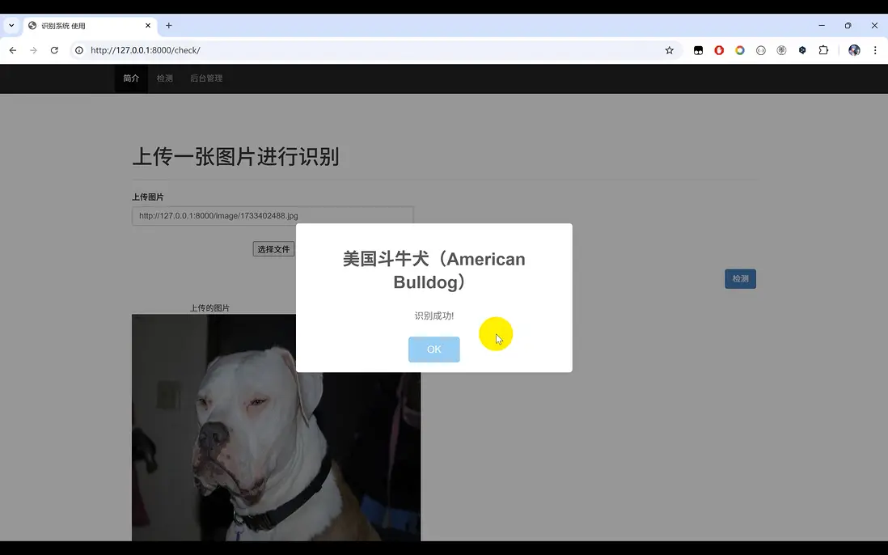Open the gray circular brackets extension icon
888x555 pixels.
[x=760, y=50]
